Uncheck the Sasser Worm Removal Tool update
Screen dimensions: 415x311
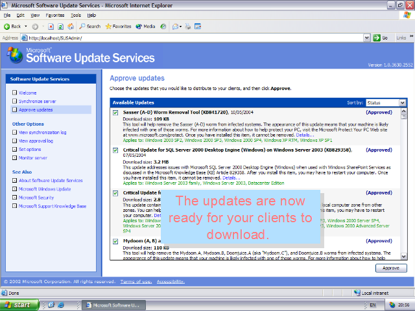pyautogui.click(x=115, y=113)
